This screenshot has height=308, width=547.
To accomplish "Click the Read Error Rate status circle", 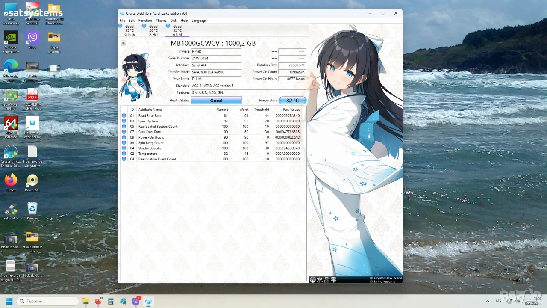I will [124, 115].
